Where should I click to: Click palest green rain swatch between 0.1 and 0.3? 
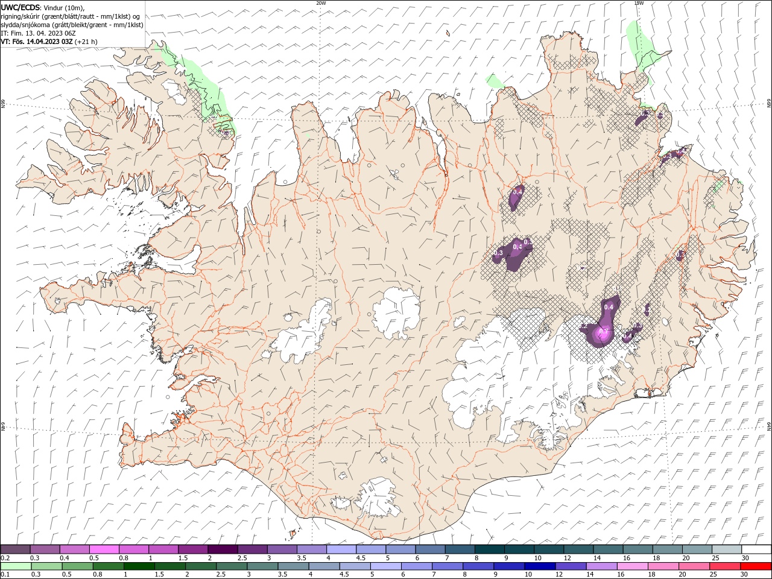click(16, 566)
